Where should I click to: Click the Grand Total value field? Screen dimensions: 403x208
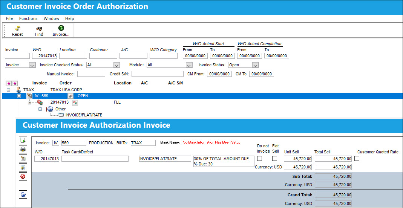point(333,195)
